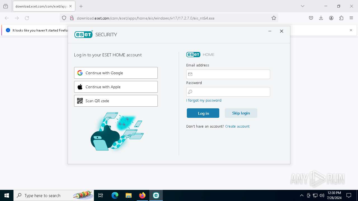Open Firefox account menu
The width and height of the screenshot is (358, 201).
coord(331,18)
